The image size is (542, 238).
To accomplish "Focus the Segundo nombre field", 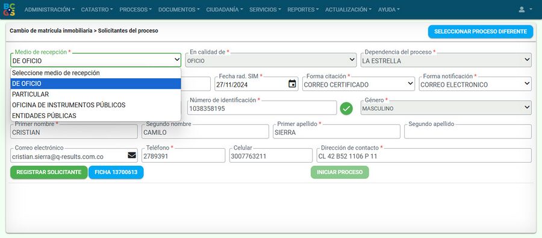I will coord(205,132).
